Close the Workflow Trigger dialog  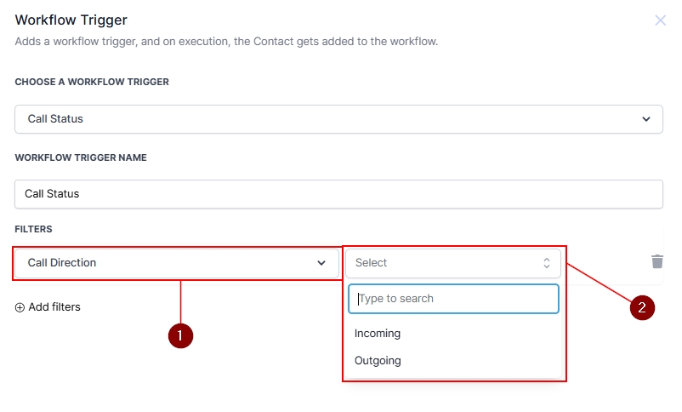(660, 20)
